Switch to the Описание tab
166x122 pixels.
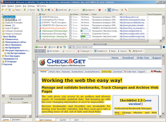tap(16, 120)
